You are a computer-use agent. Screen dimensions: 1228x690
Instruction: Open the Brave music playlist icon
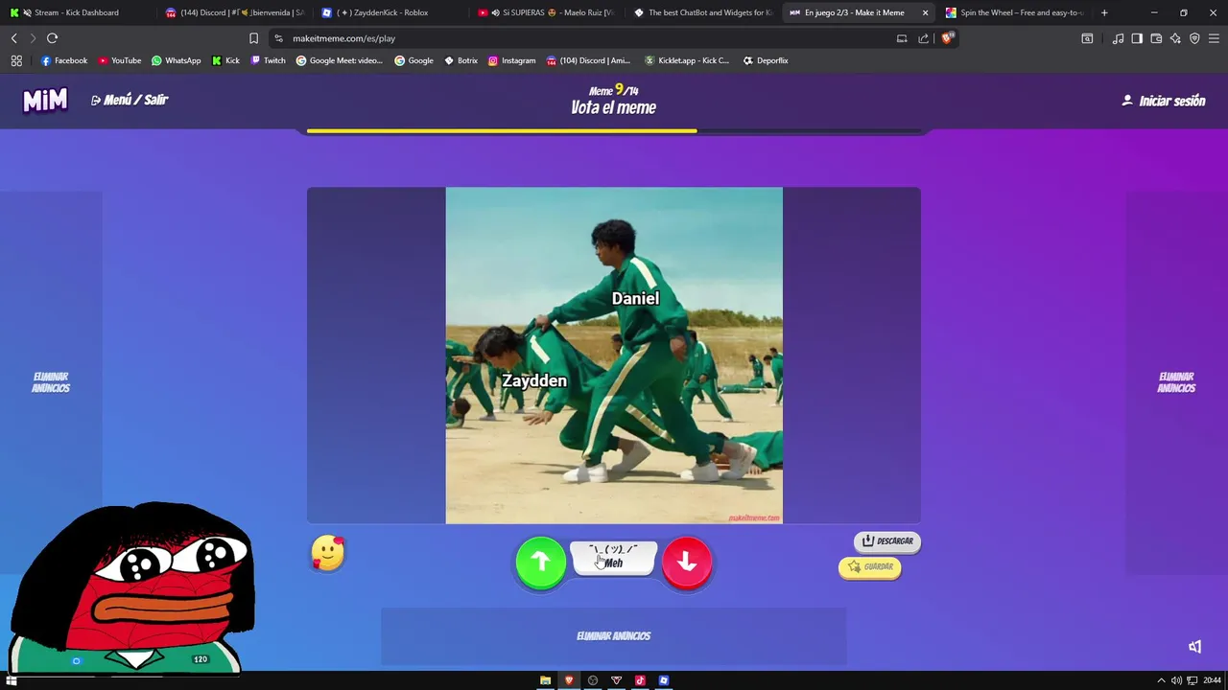1118,38
